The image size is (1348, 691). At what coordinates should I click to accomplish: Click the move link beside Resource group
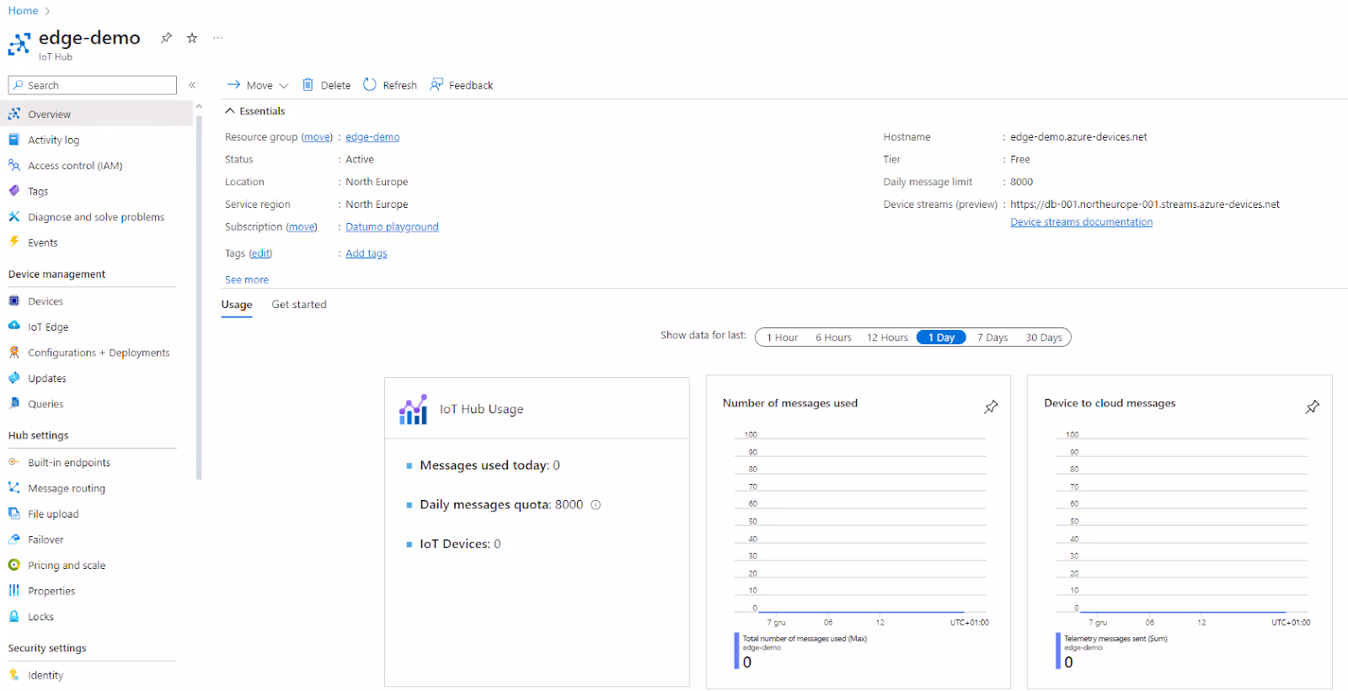(317, 137)
